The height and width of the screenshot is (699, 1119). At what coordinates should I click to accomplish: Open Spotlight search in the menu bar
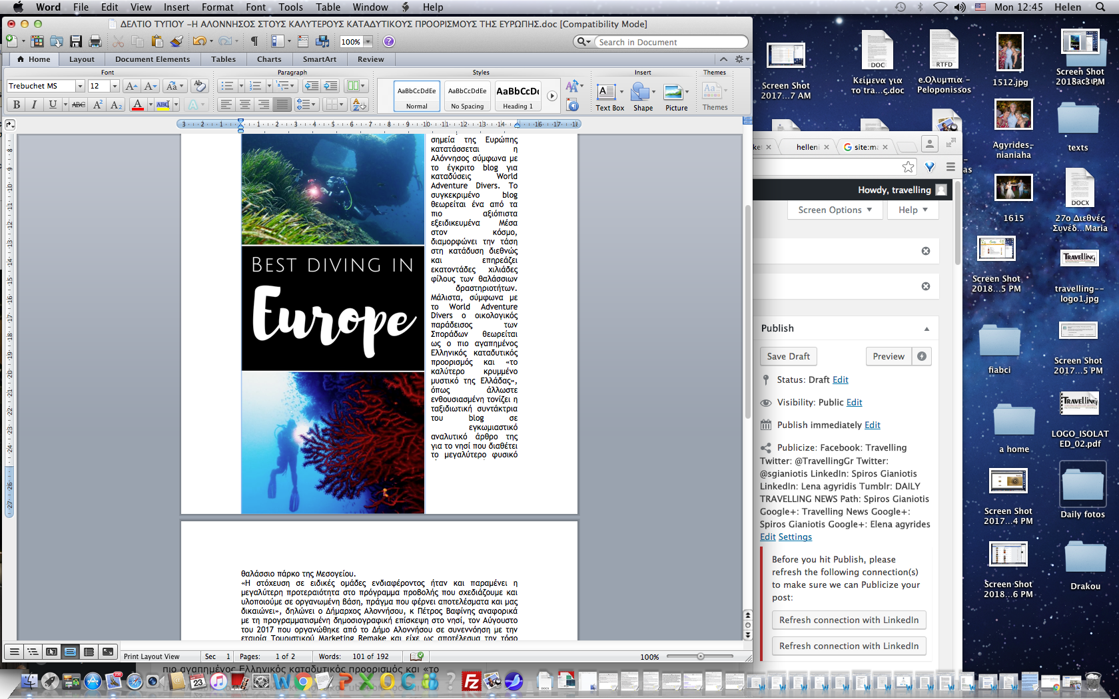point(1100,7)
